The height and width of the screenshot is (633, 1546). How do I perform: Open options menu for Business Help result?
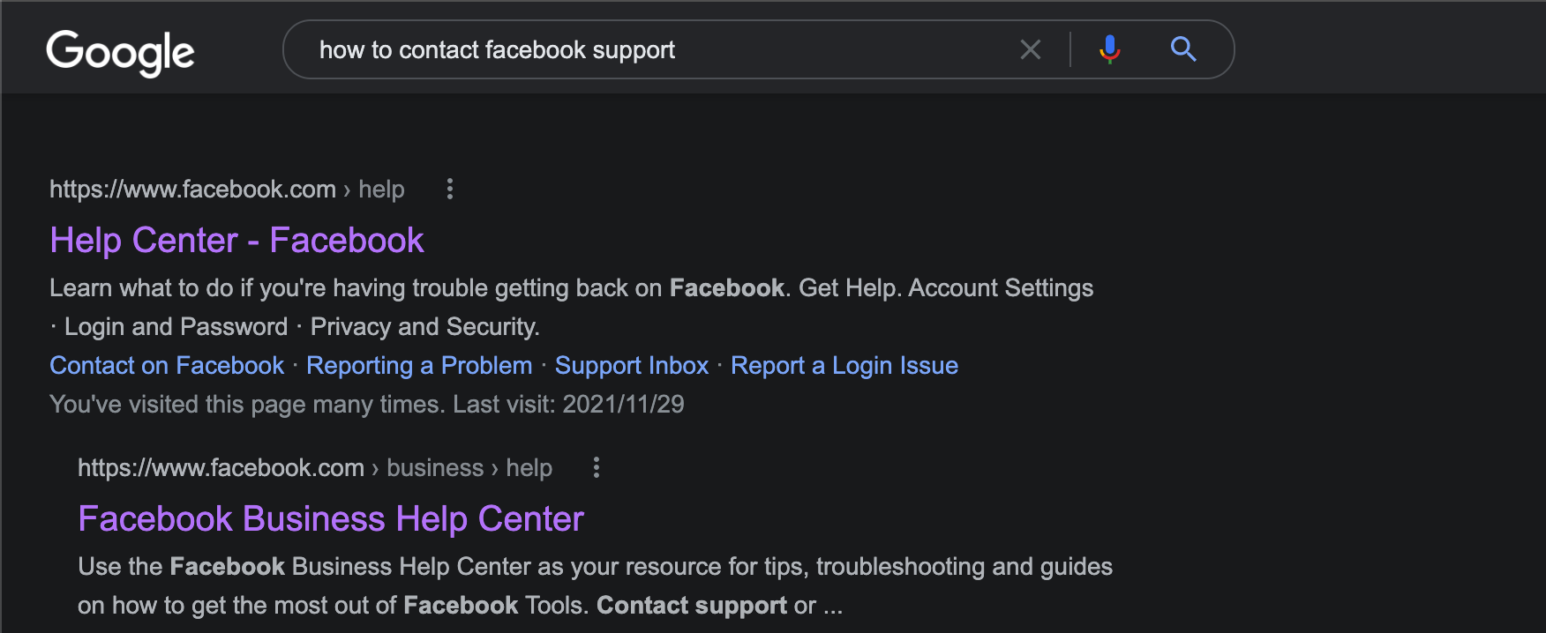(x=597, y=467)
